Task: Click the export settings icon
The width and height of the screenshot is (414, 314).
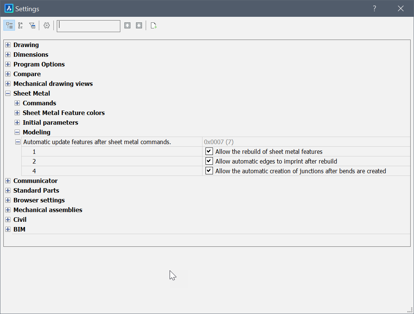Action: click(x=154, y=25)
